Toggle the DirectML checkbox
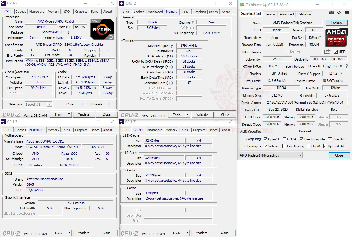This screenshot has height=237, width=352. click(x=330, y=139)
